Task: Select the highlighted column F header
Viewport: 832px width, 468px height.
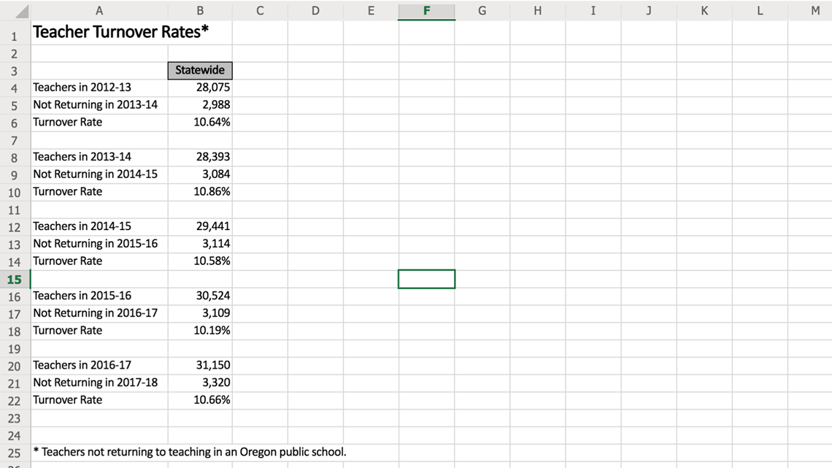Action: [427, 11]
